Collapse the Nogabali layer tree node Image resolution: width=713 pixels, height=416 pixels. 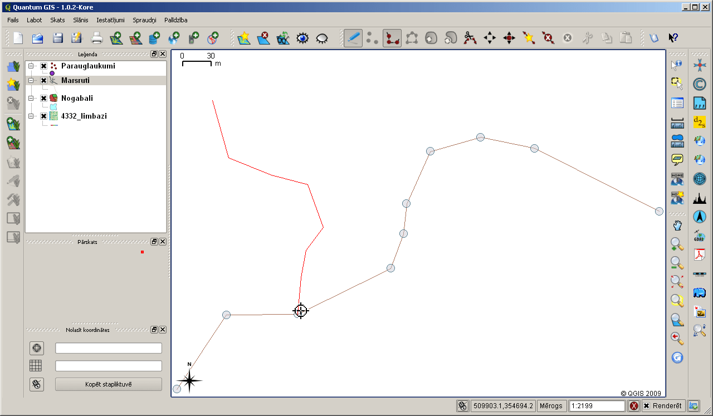(31, 98)
